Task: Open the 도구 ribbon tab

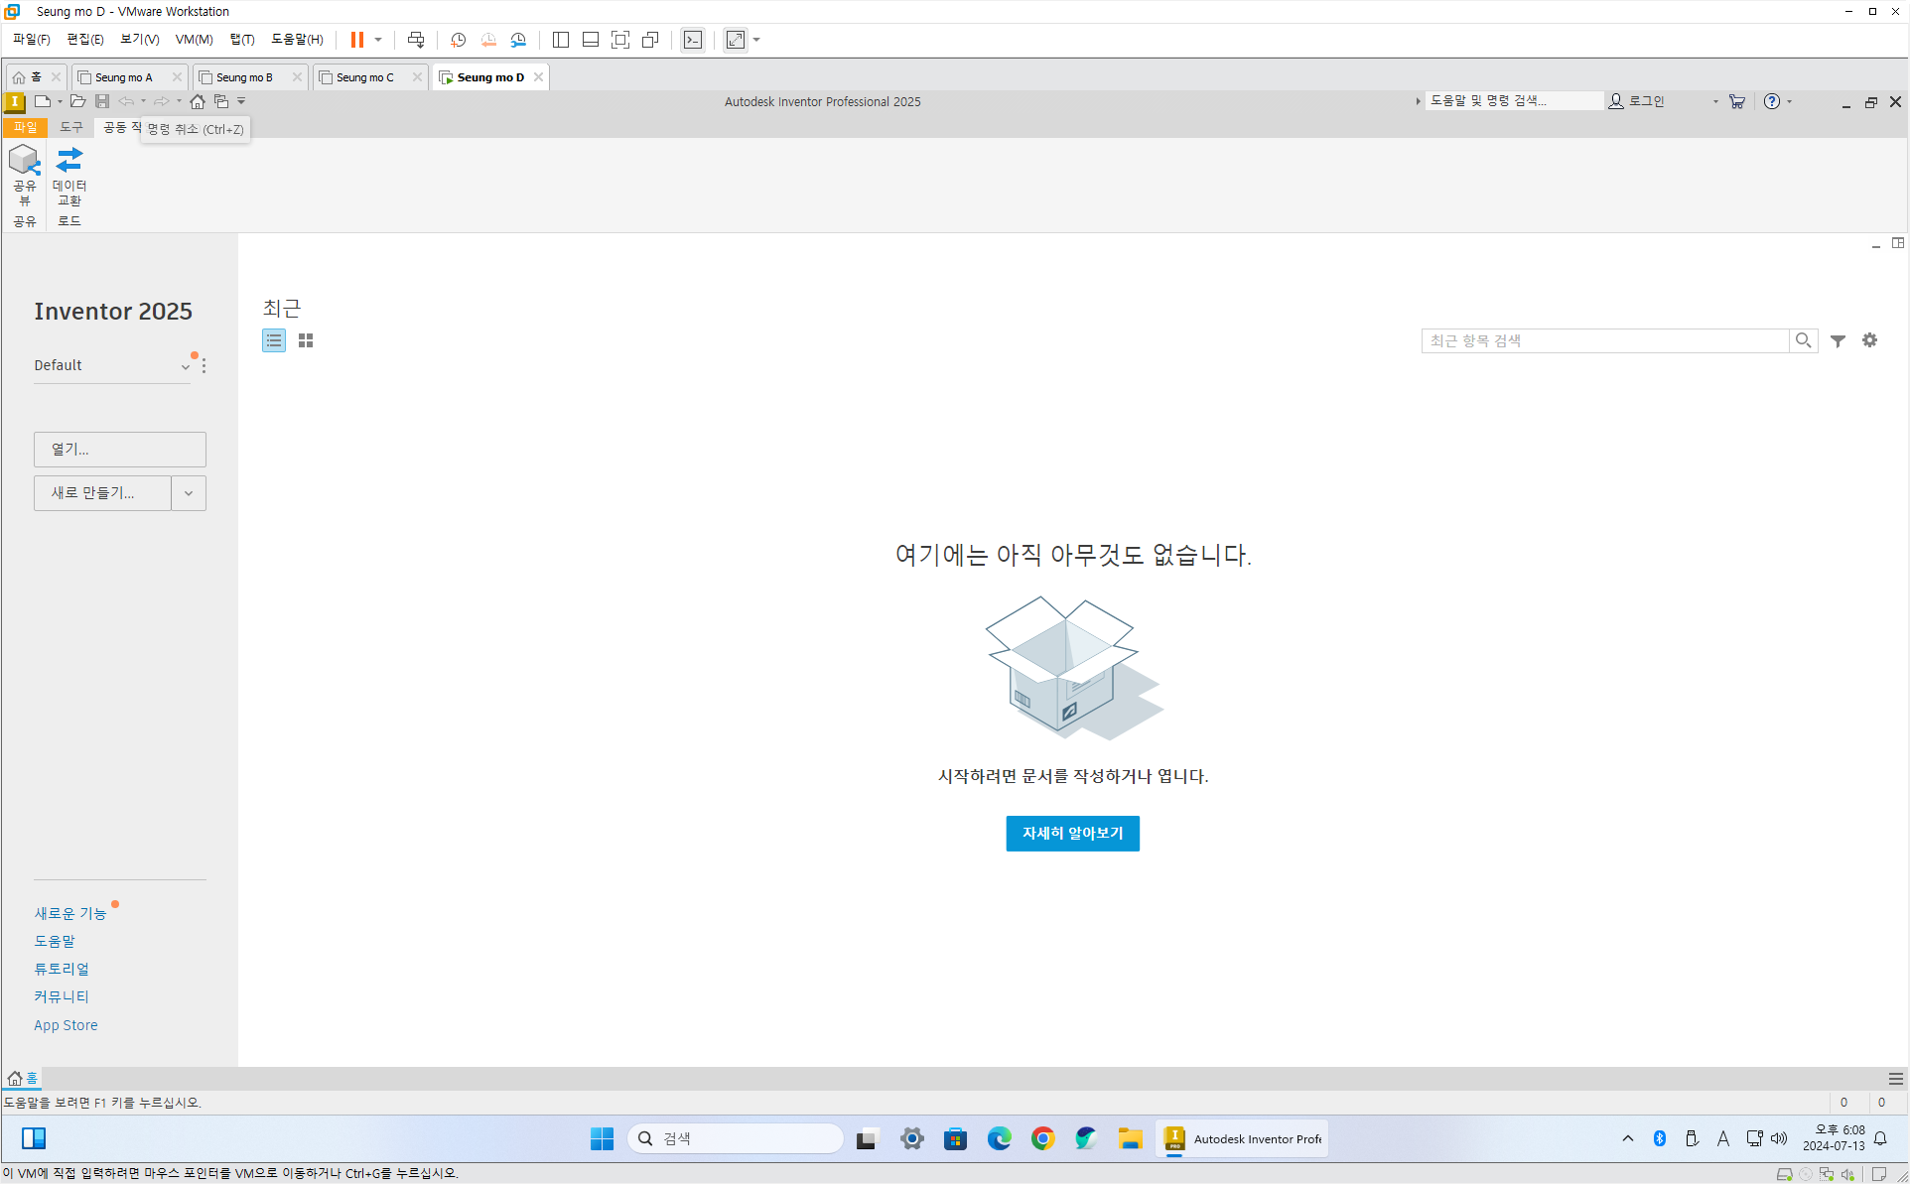Action: [71, 127]
